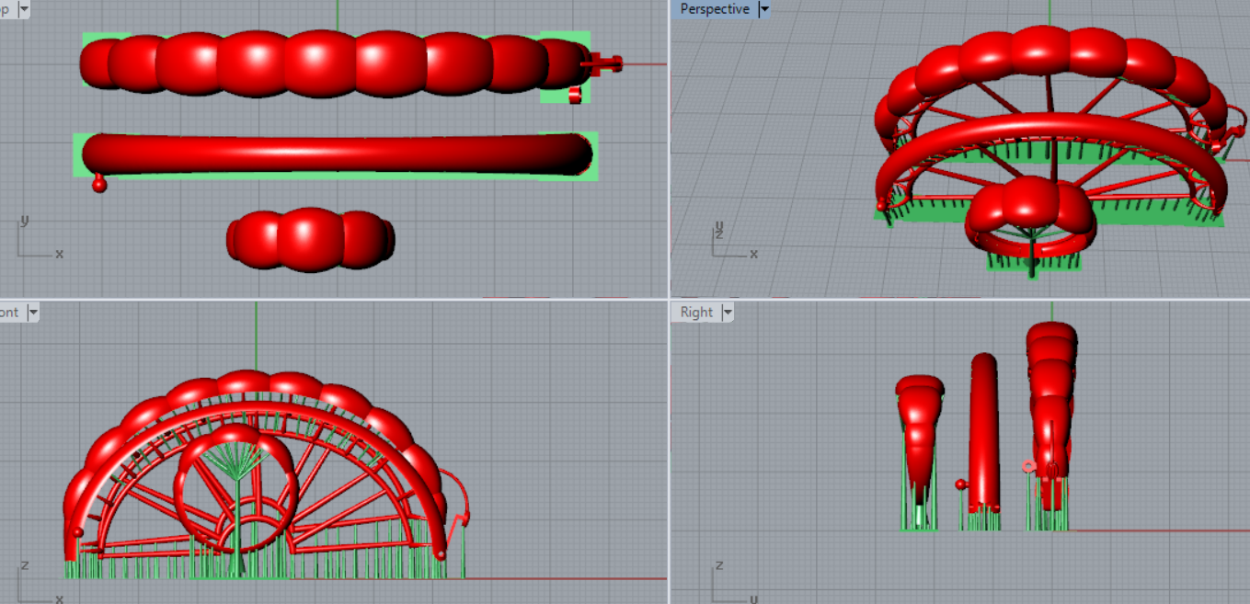This screenshot has width=1250, height=604.
Task: Select the small beaded ring in Top viewport
Action: 310,238
